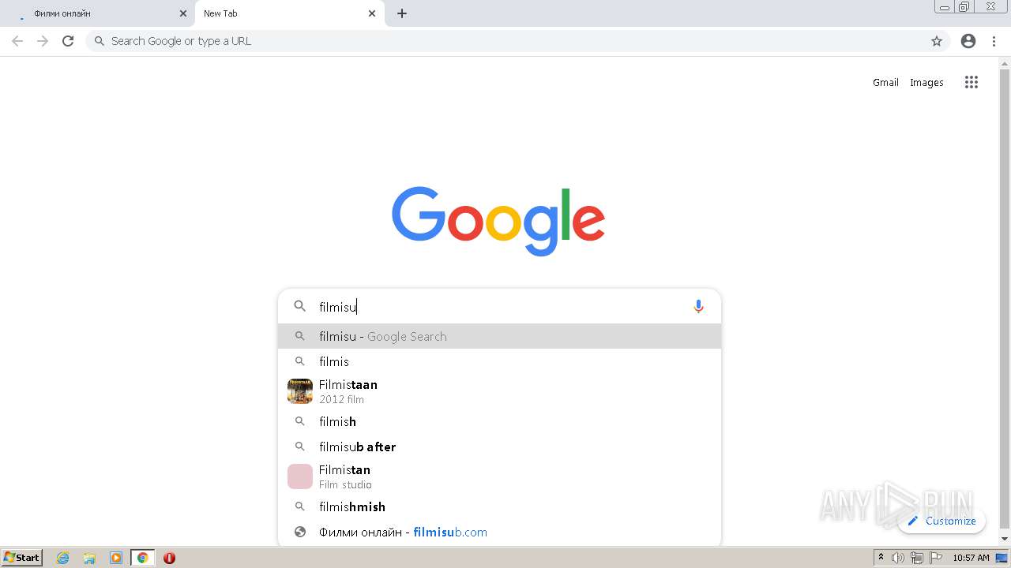Click the red Opera taskbar icon
1011x568 pixels.
169,558
